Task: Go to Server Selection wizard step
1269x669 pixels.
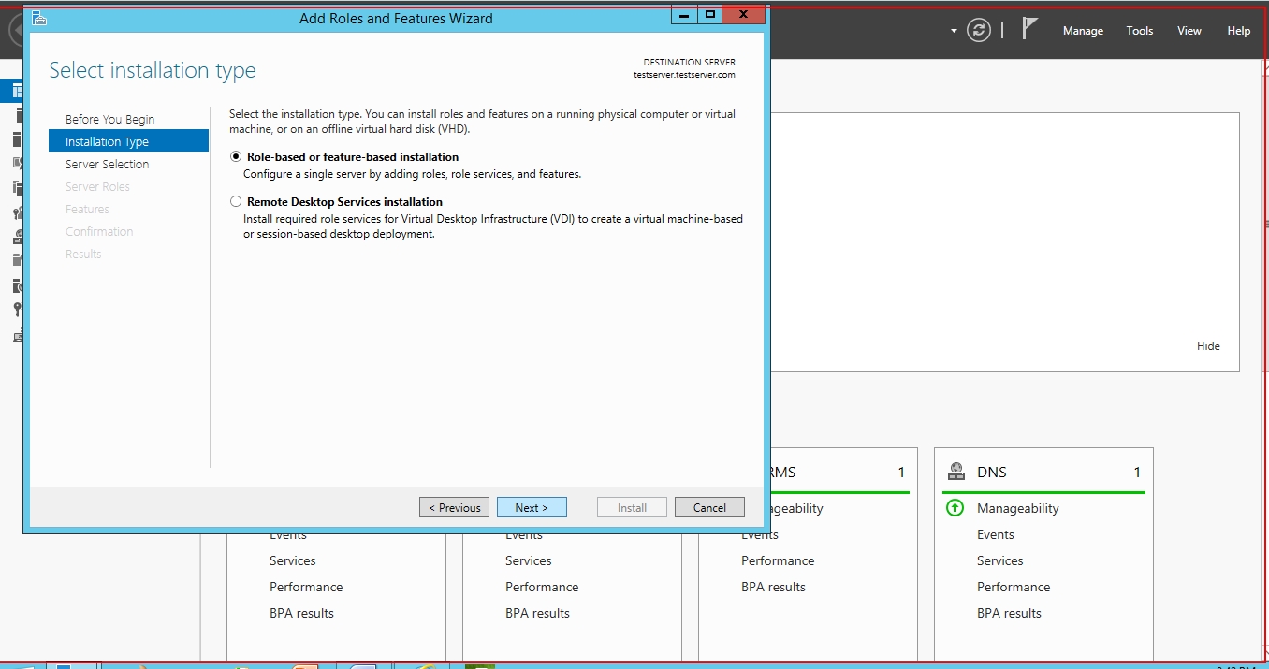Action: coord(107,165)
